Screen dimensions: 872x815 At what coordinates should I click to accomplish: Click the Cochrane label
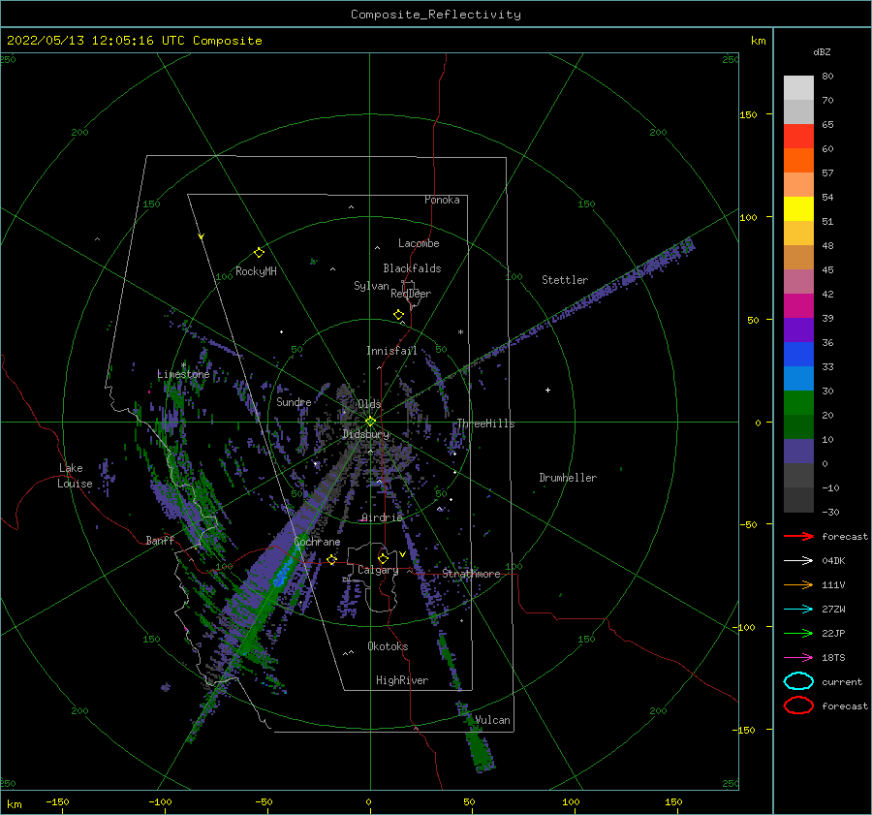(317, 542)
